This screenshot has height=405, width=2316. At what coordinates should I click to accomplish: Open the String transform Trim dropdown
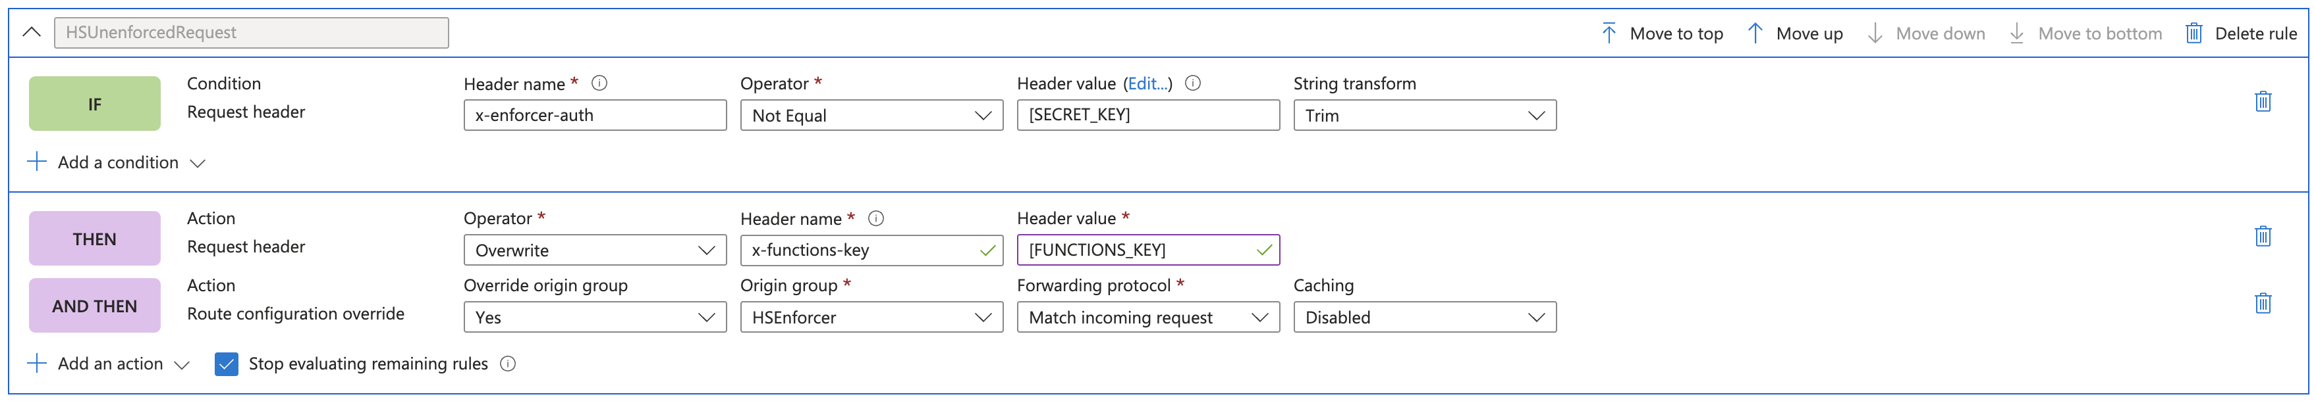(x=1424, y=116)
